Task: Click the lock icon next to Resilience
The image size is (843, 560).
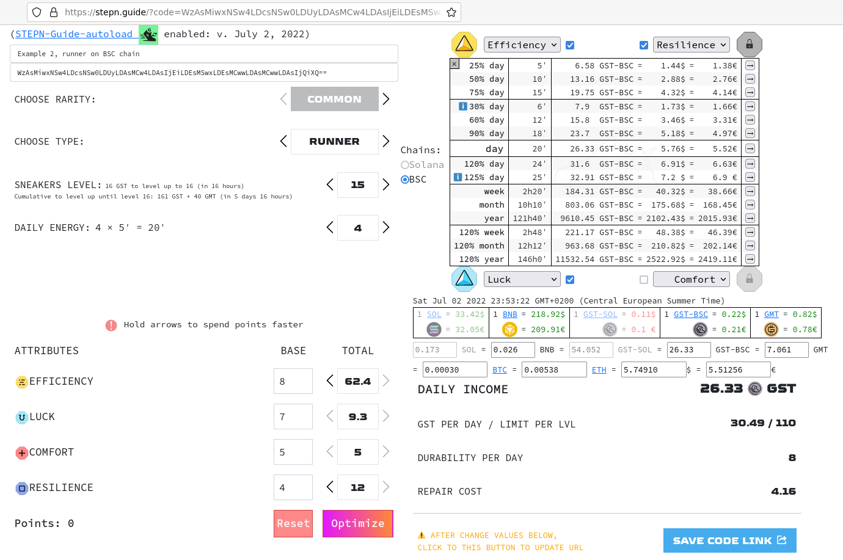Action: click(x=749, y=44)
